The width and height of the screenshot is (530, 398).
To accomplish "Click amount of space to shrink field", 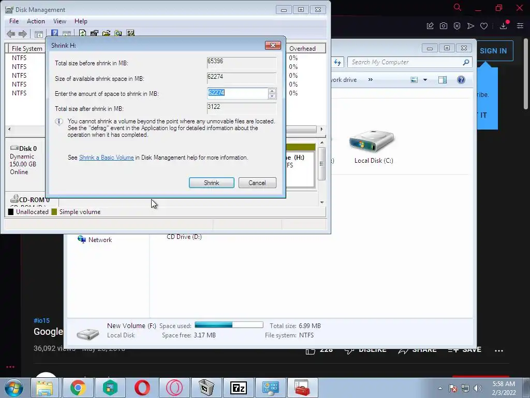I will point(237,93).
